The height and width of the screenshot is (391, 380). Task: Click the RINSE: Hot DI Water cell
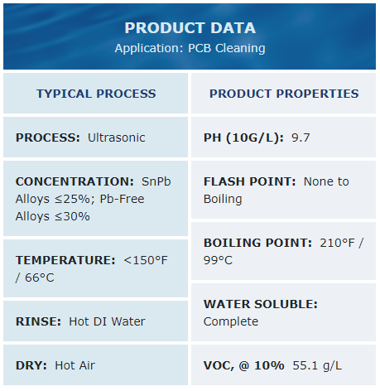(96, 321)
